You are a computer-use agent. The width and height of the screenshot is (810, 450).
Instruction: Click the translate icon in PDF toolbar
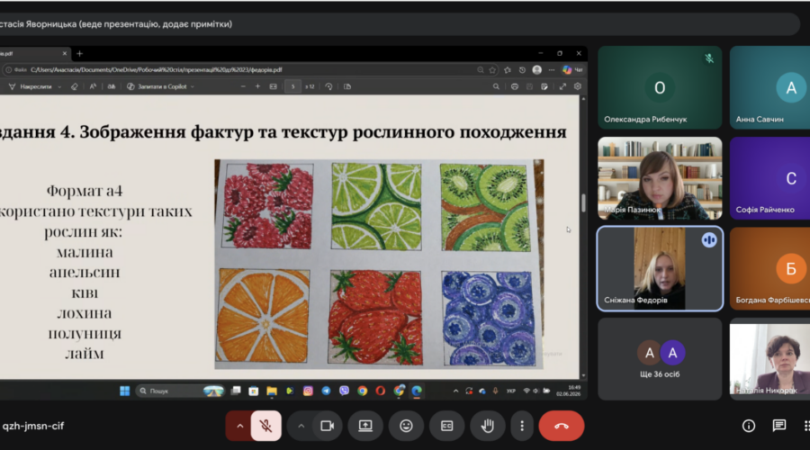tap(112, 86)
